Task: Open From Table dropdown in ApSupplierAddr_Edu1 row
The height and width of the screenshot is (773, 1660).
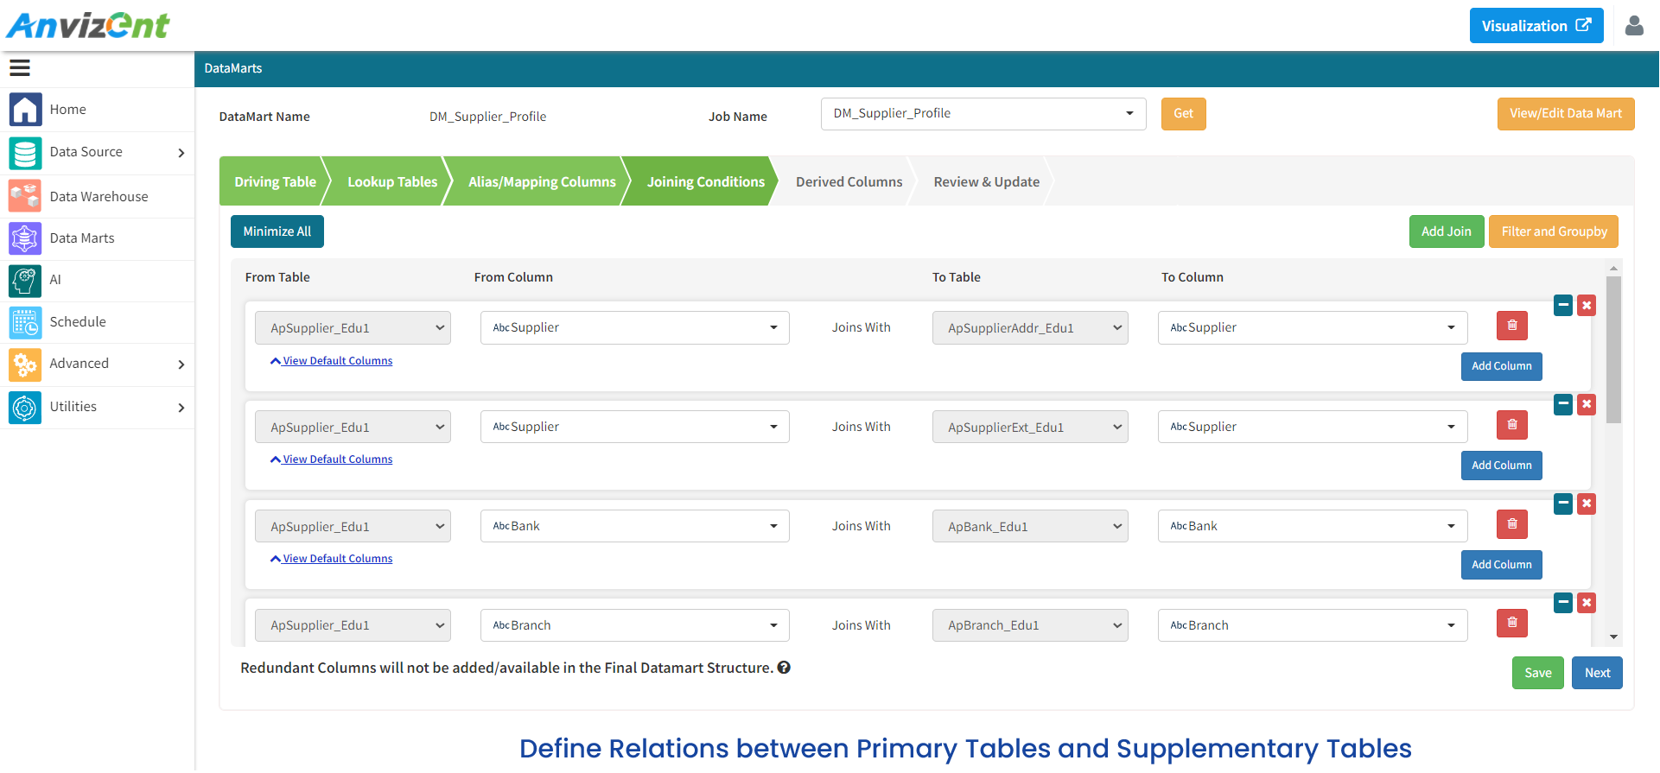Action: point(353,328)
